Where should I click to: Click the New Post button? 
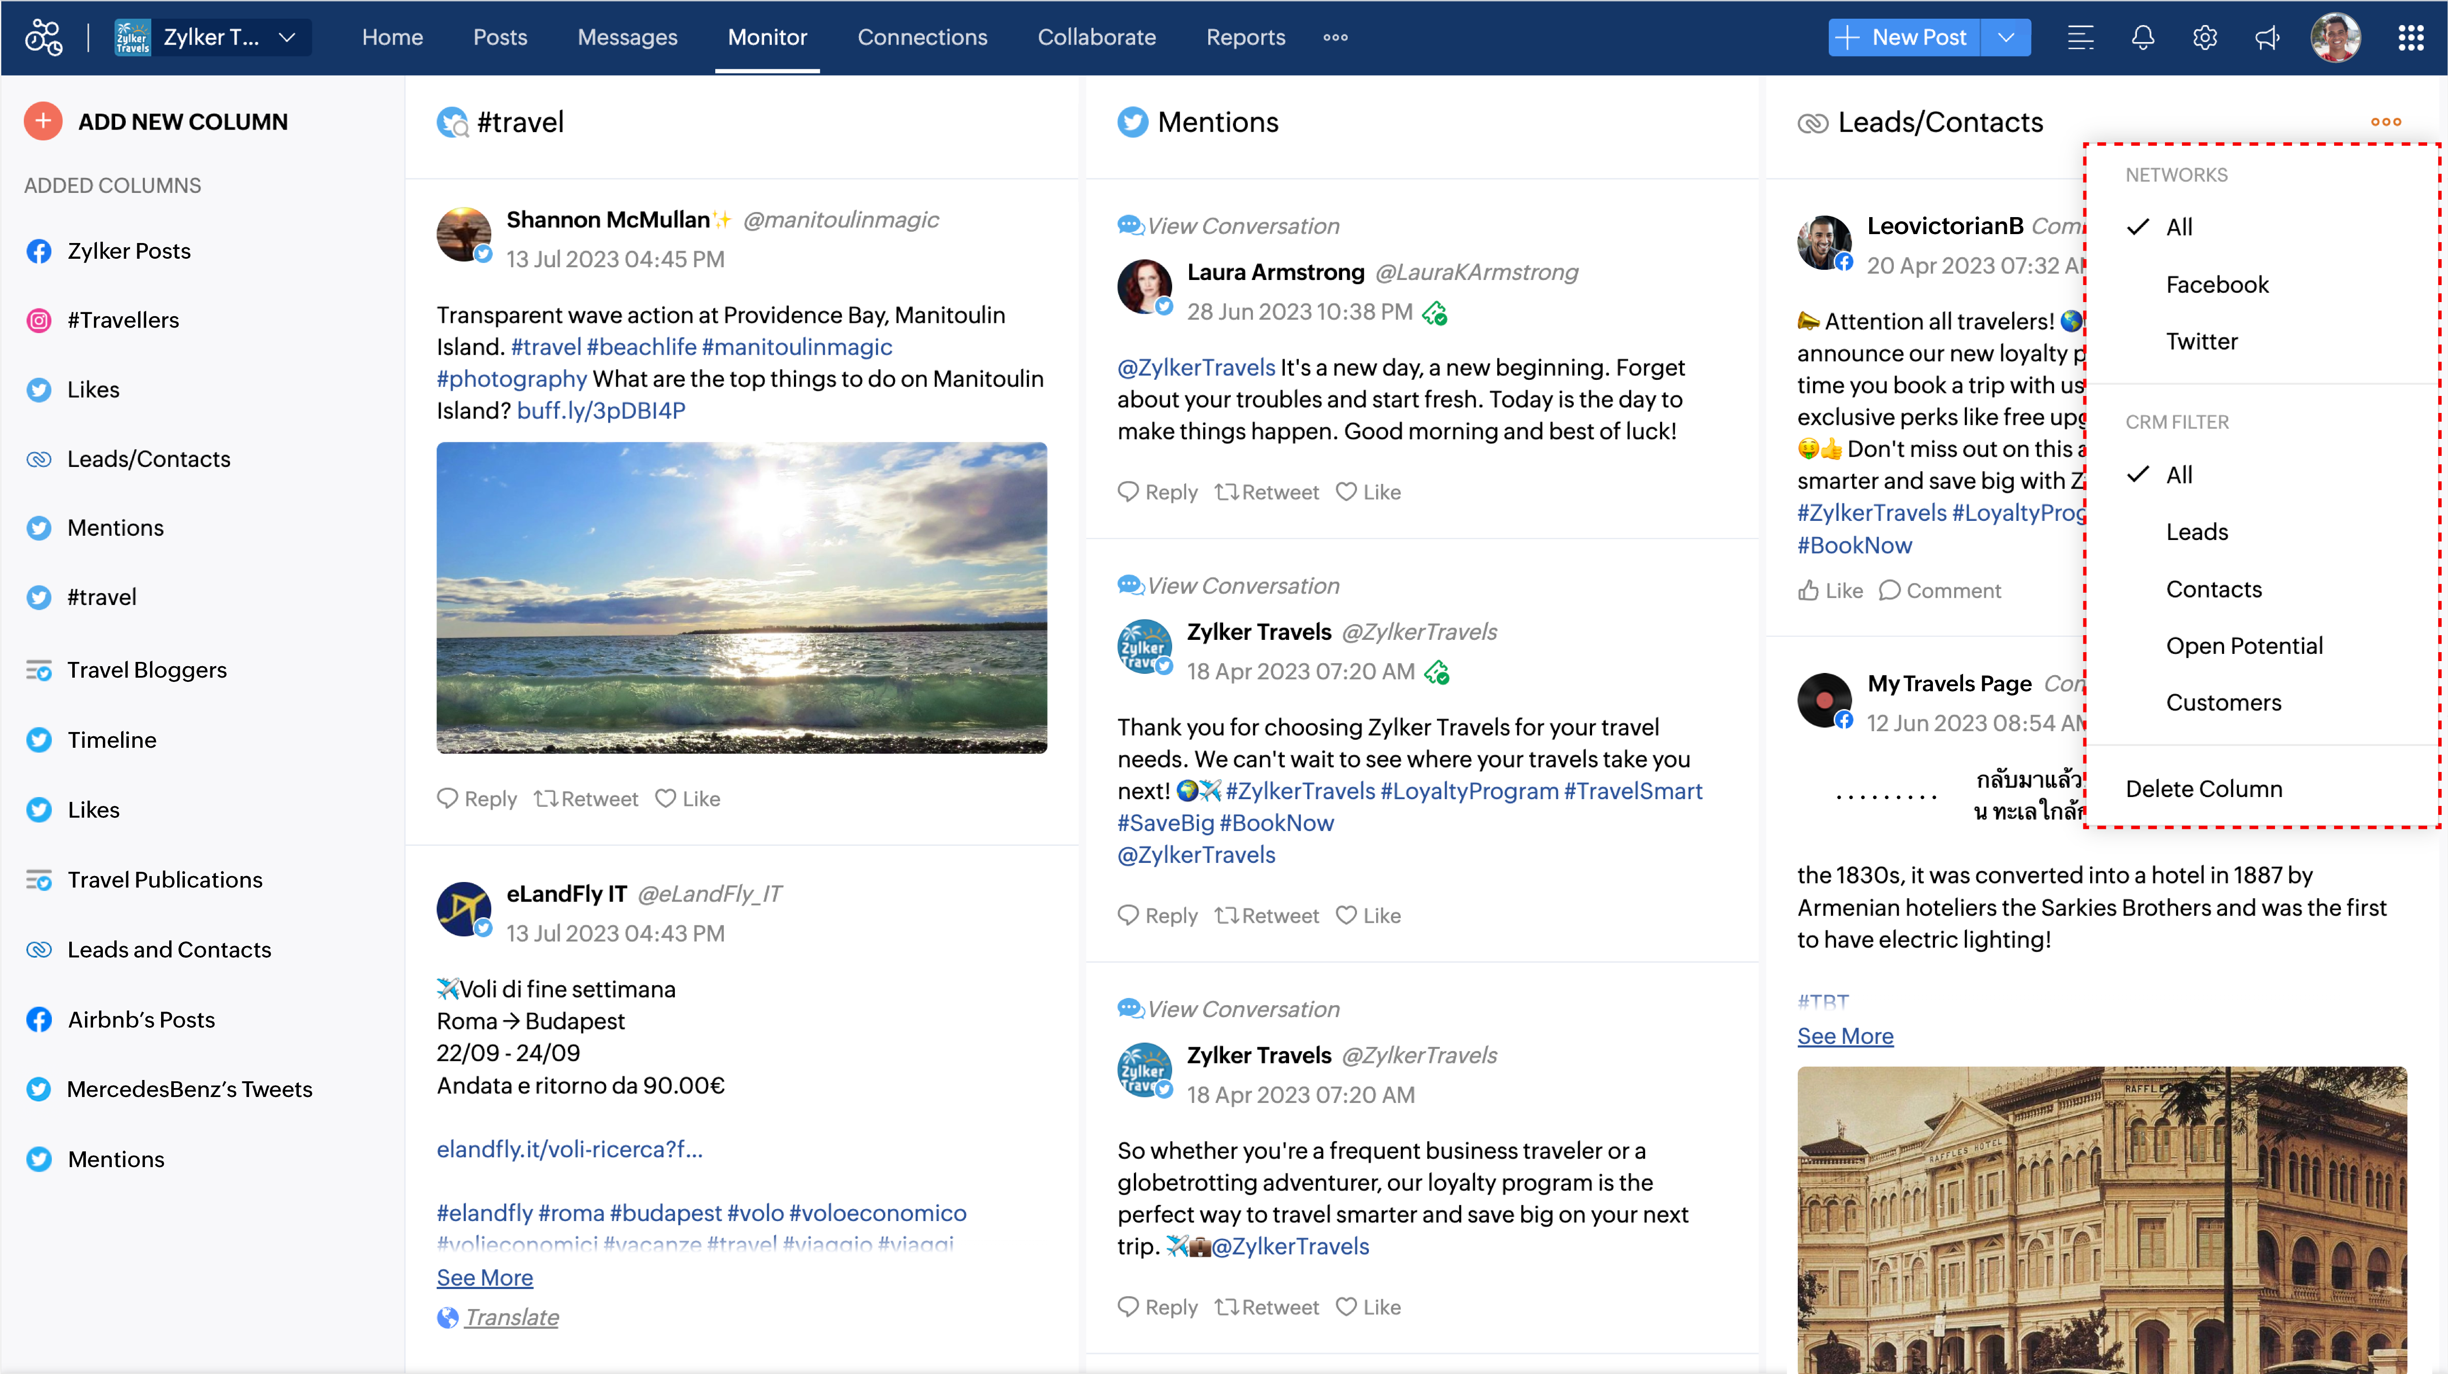point(1904,37)
